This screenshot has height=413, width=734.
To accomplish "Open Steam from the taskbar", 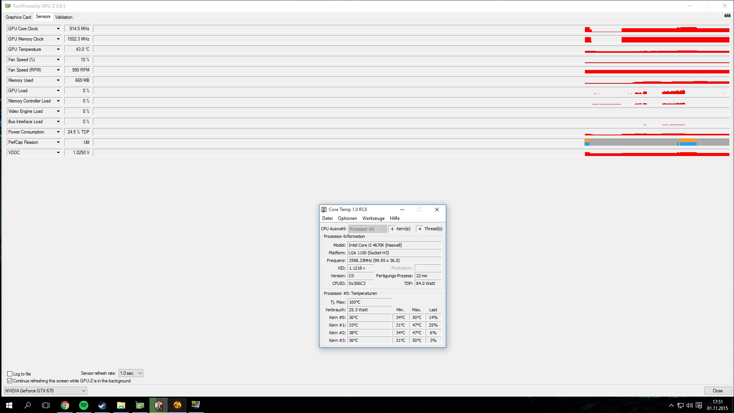I will point(102,405).
